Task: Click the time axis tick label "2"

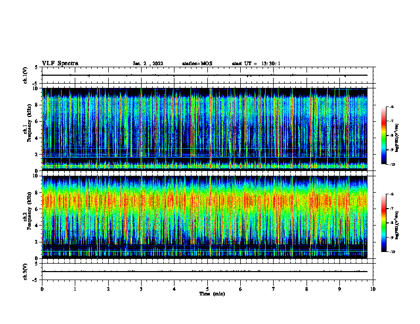Action: click(x=108, y=289)
